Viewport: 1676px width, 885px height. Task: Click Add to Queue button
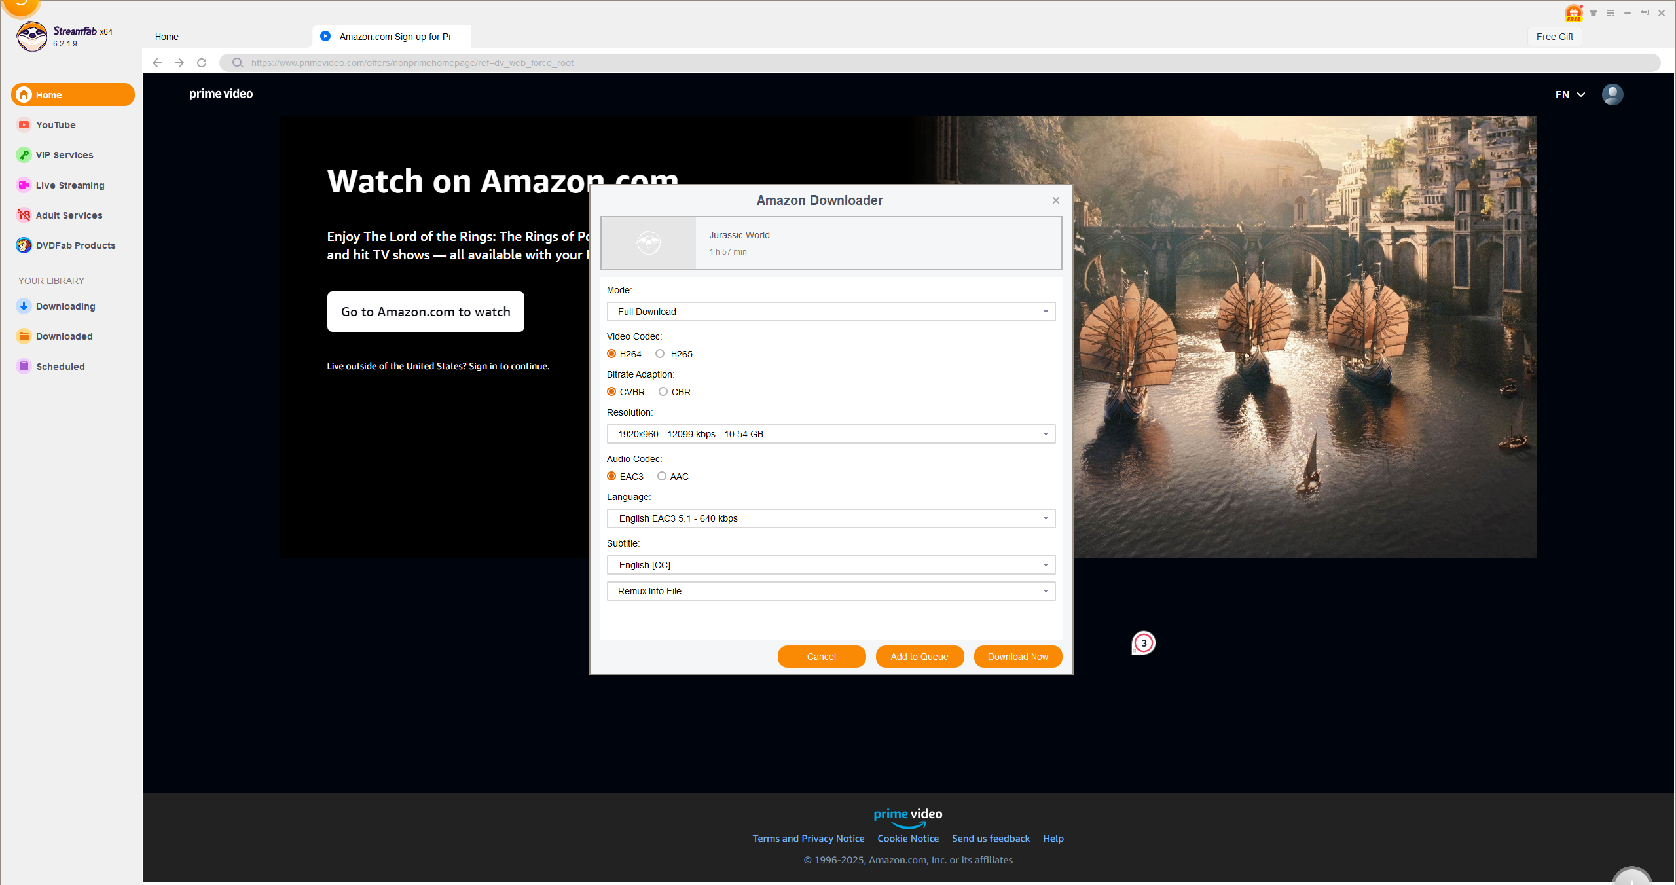[920, 657]
